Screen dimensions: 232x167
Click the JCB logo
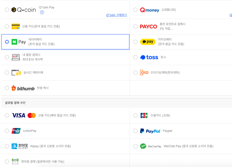tap(144, 115)
